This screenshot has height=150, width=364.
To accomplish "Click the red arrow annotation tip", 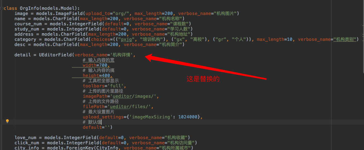I will tap(146, 56).
